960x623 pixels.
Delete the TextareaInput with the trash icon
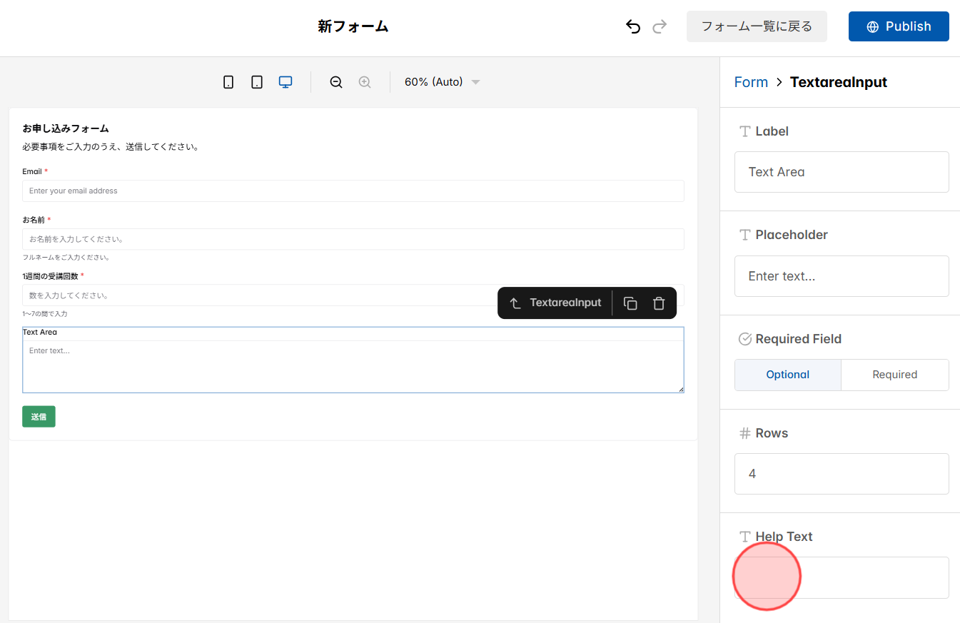pos(658,303)
